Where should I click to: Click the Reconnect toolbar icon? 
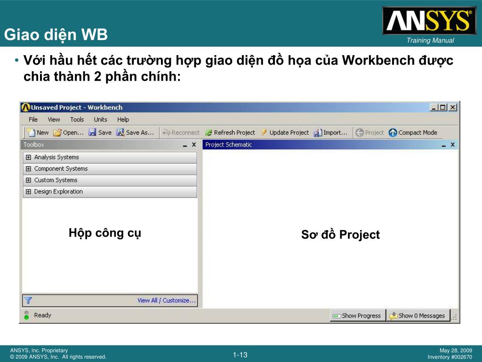click(x=166, y=132)
